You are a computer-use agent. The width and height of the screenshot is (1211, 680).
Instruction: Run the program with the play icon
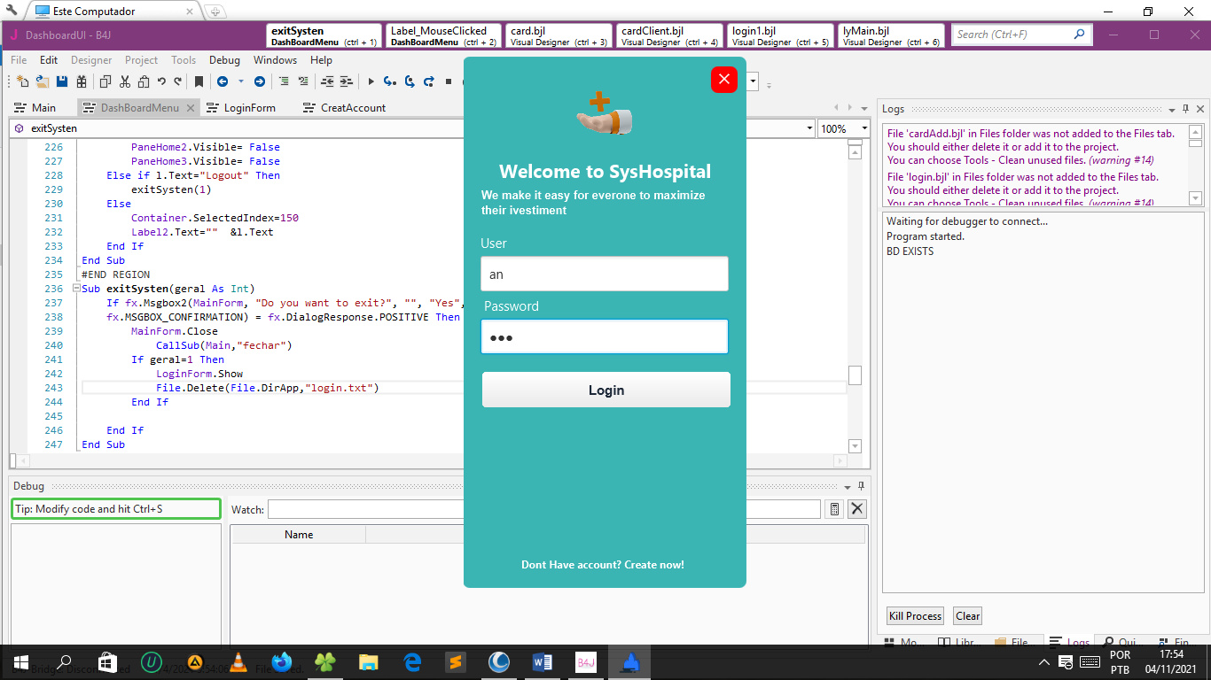click(371, 81)
